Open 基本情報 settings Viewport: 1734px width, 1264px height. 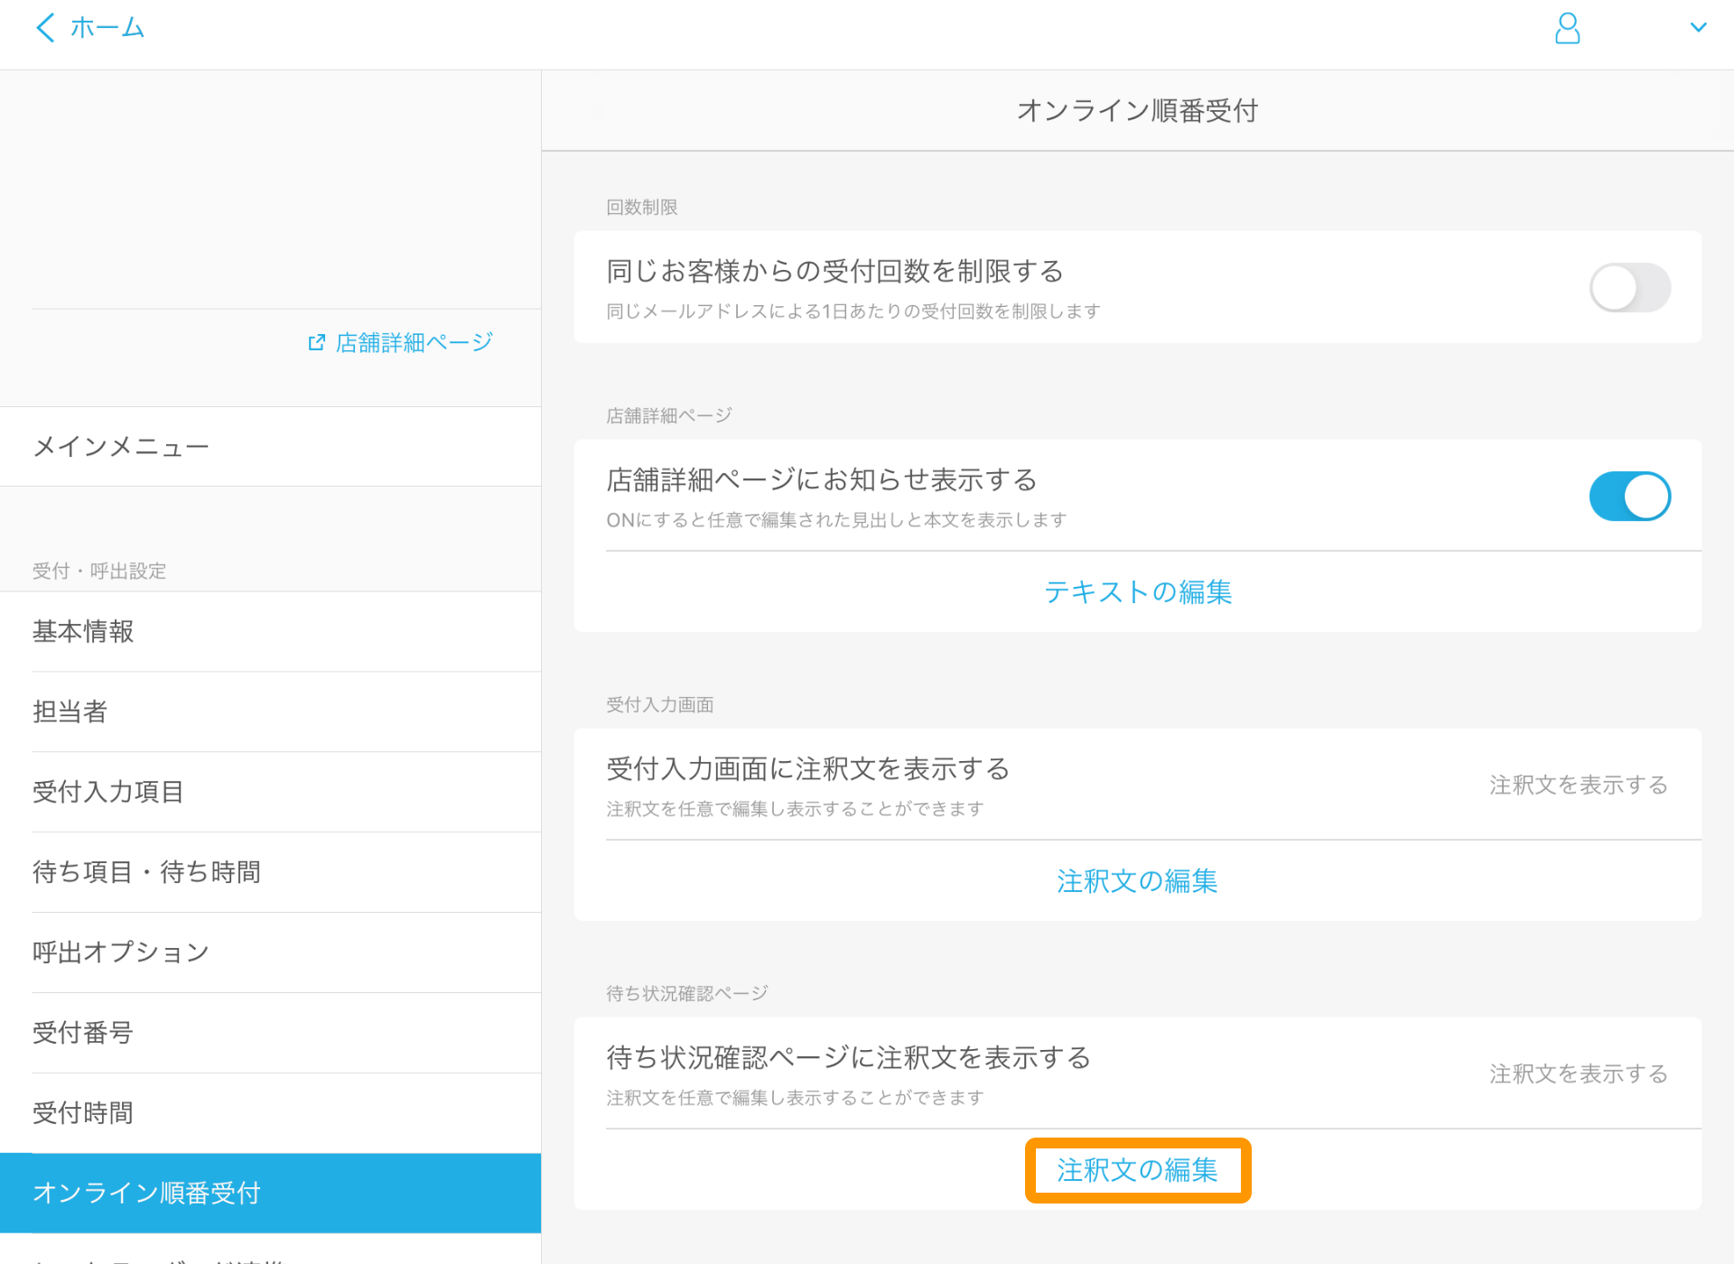[270, 632]
